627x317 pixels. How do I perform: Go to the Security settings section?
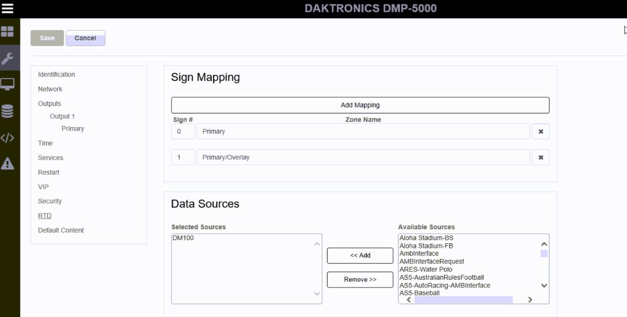(x=50, y=201)
